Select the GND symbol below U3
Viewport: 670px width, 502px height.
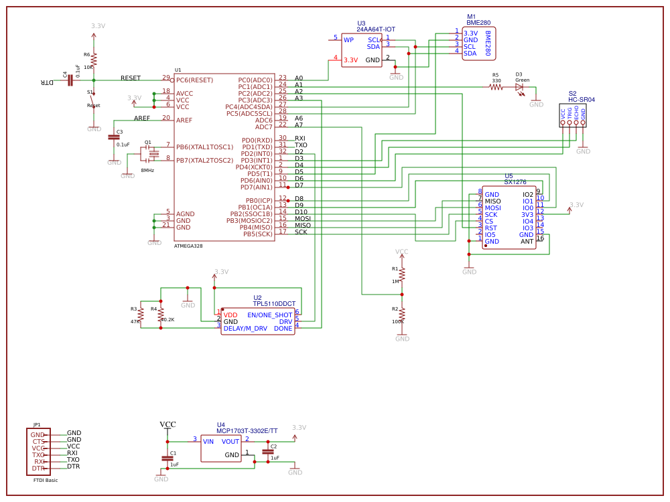[397, 74]
